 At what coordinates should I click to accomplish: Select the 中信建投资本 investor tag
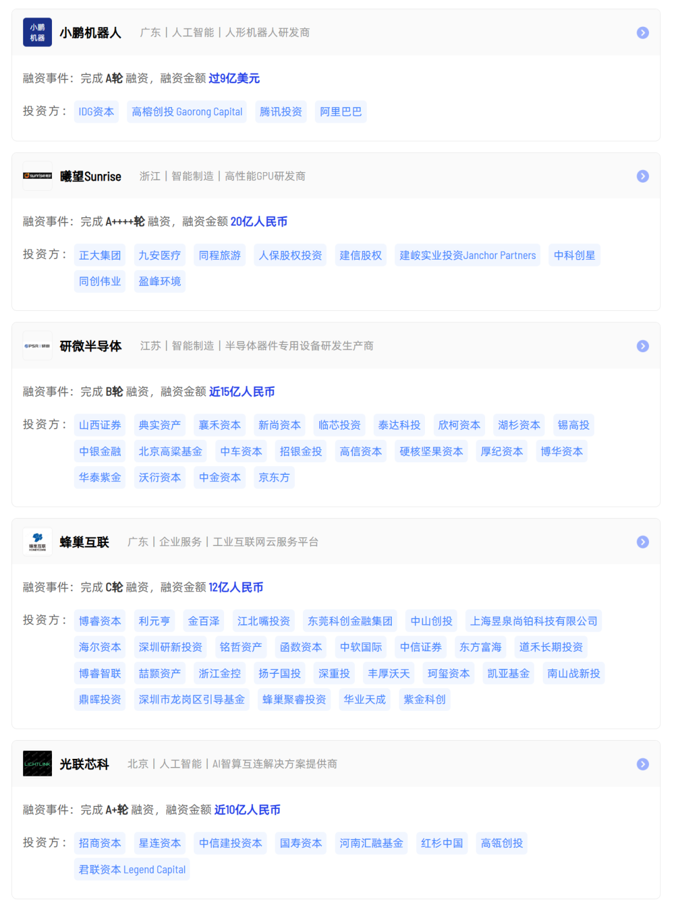(x=230, y=843)
